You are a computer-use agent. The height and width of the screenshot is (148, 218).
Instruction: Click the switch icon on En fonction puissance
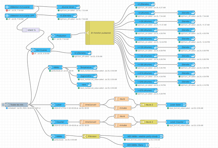88,33
